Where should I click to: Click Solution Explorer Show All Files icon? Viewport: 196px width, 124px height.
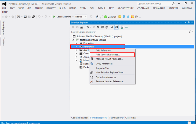tap(107, 27)
